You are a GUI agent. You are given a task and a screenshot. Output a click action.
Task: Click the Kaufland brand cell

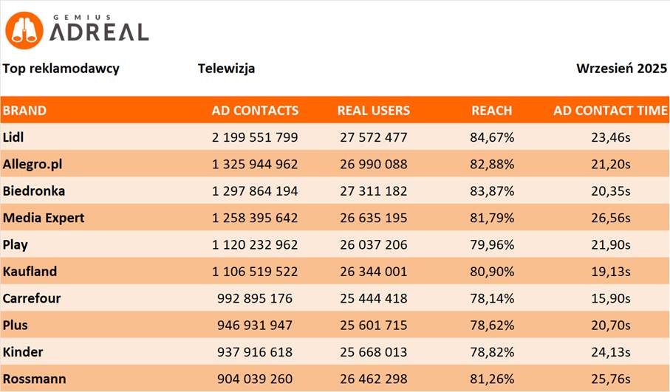(30, 272)
